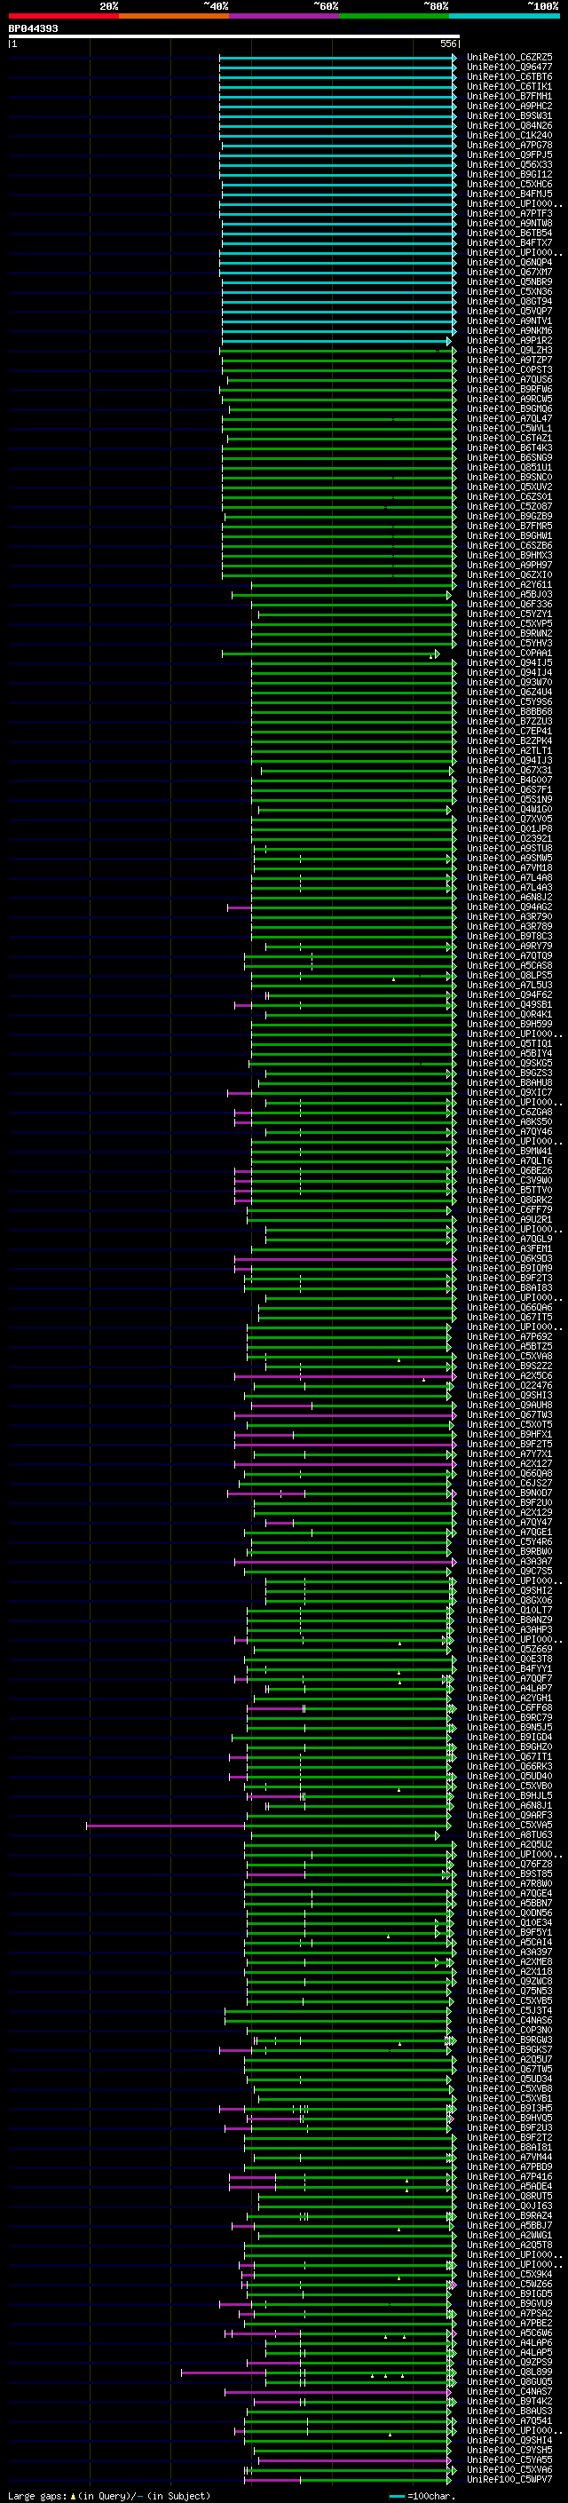The image size is (568, 2503).
Task: Select label UniRef100_C0PST3
Action: point(509,370)
